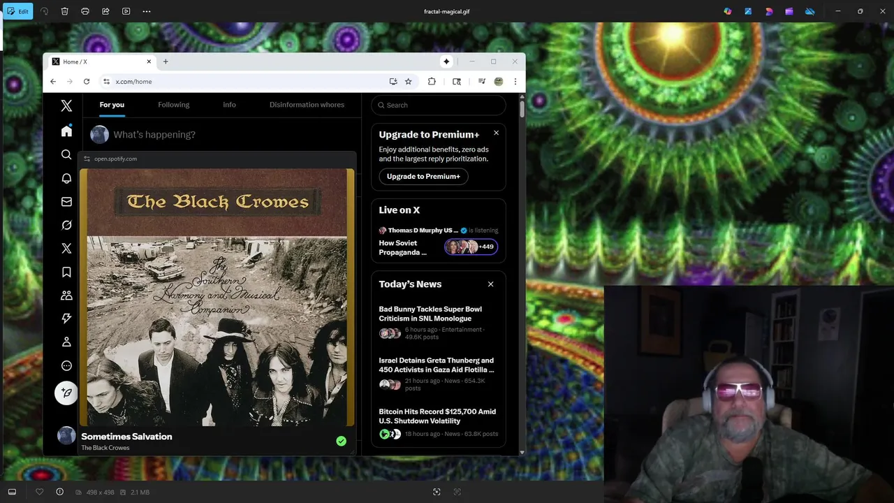Open the three-dots See more menu in Photos
Viewport: 894px width, 503px height.
click(146, 11)
